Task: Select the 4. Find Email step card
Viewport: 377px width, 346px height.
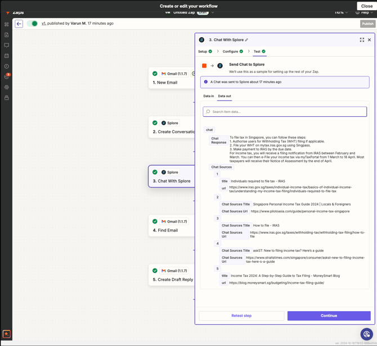Action: (x=172, y=226)
